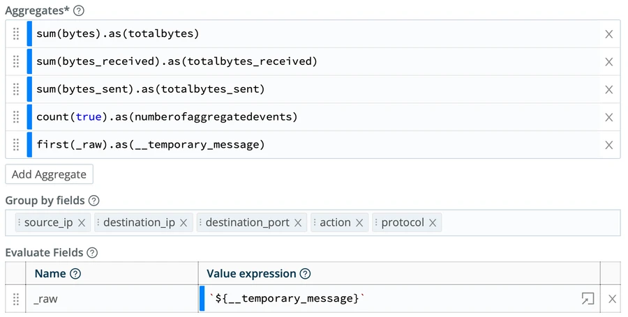Delete the sum(bytes_received) aggregate row
Screen dimensions: 628x317
pos(608,62)
